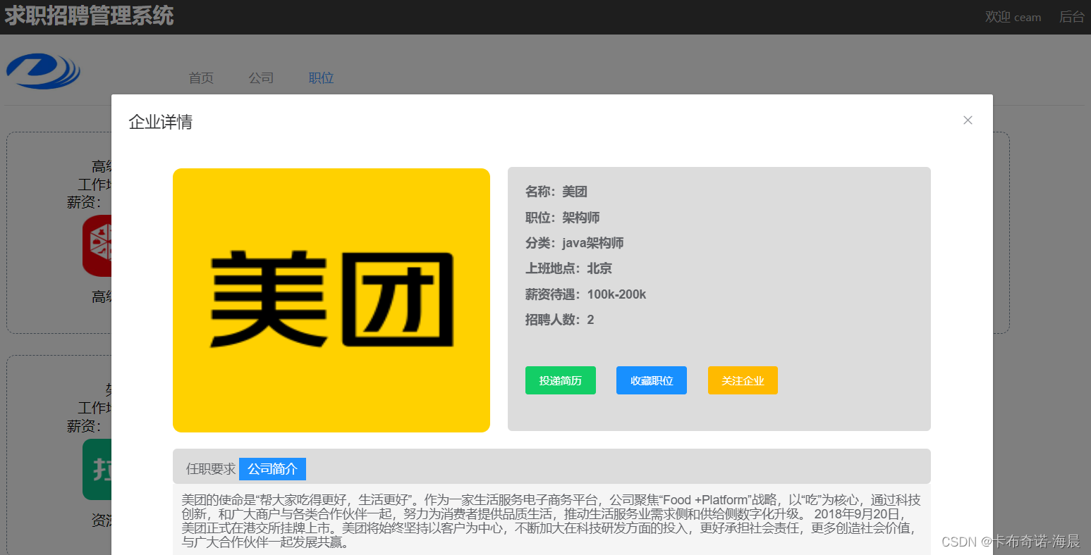1091x555 pixels.
Task: Click the 美团 company description paragraph
Action: [x=551, y=521]
